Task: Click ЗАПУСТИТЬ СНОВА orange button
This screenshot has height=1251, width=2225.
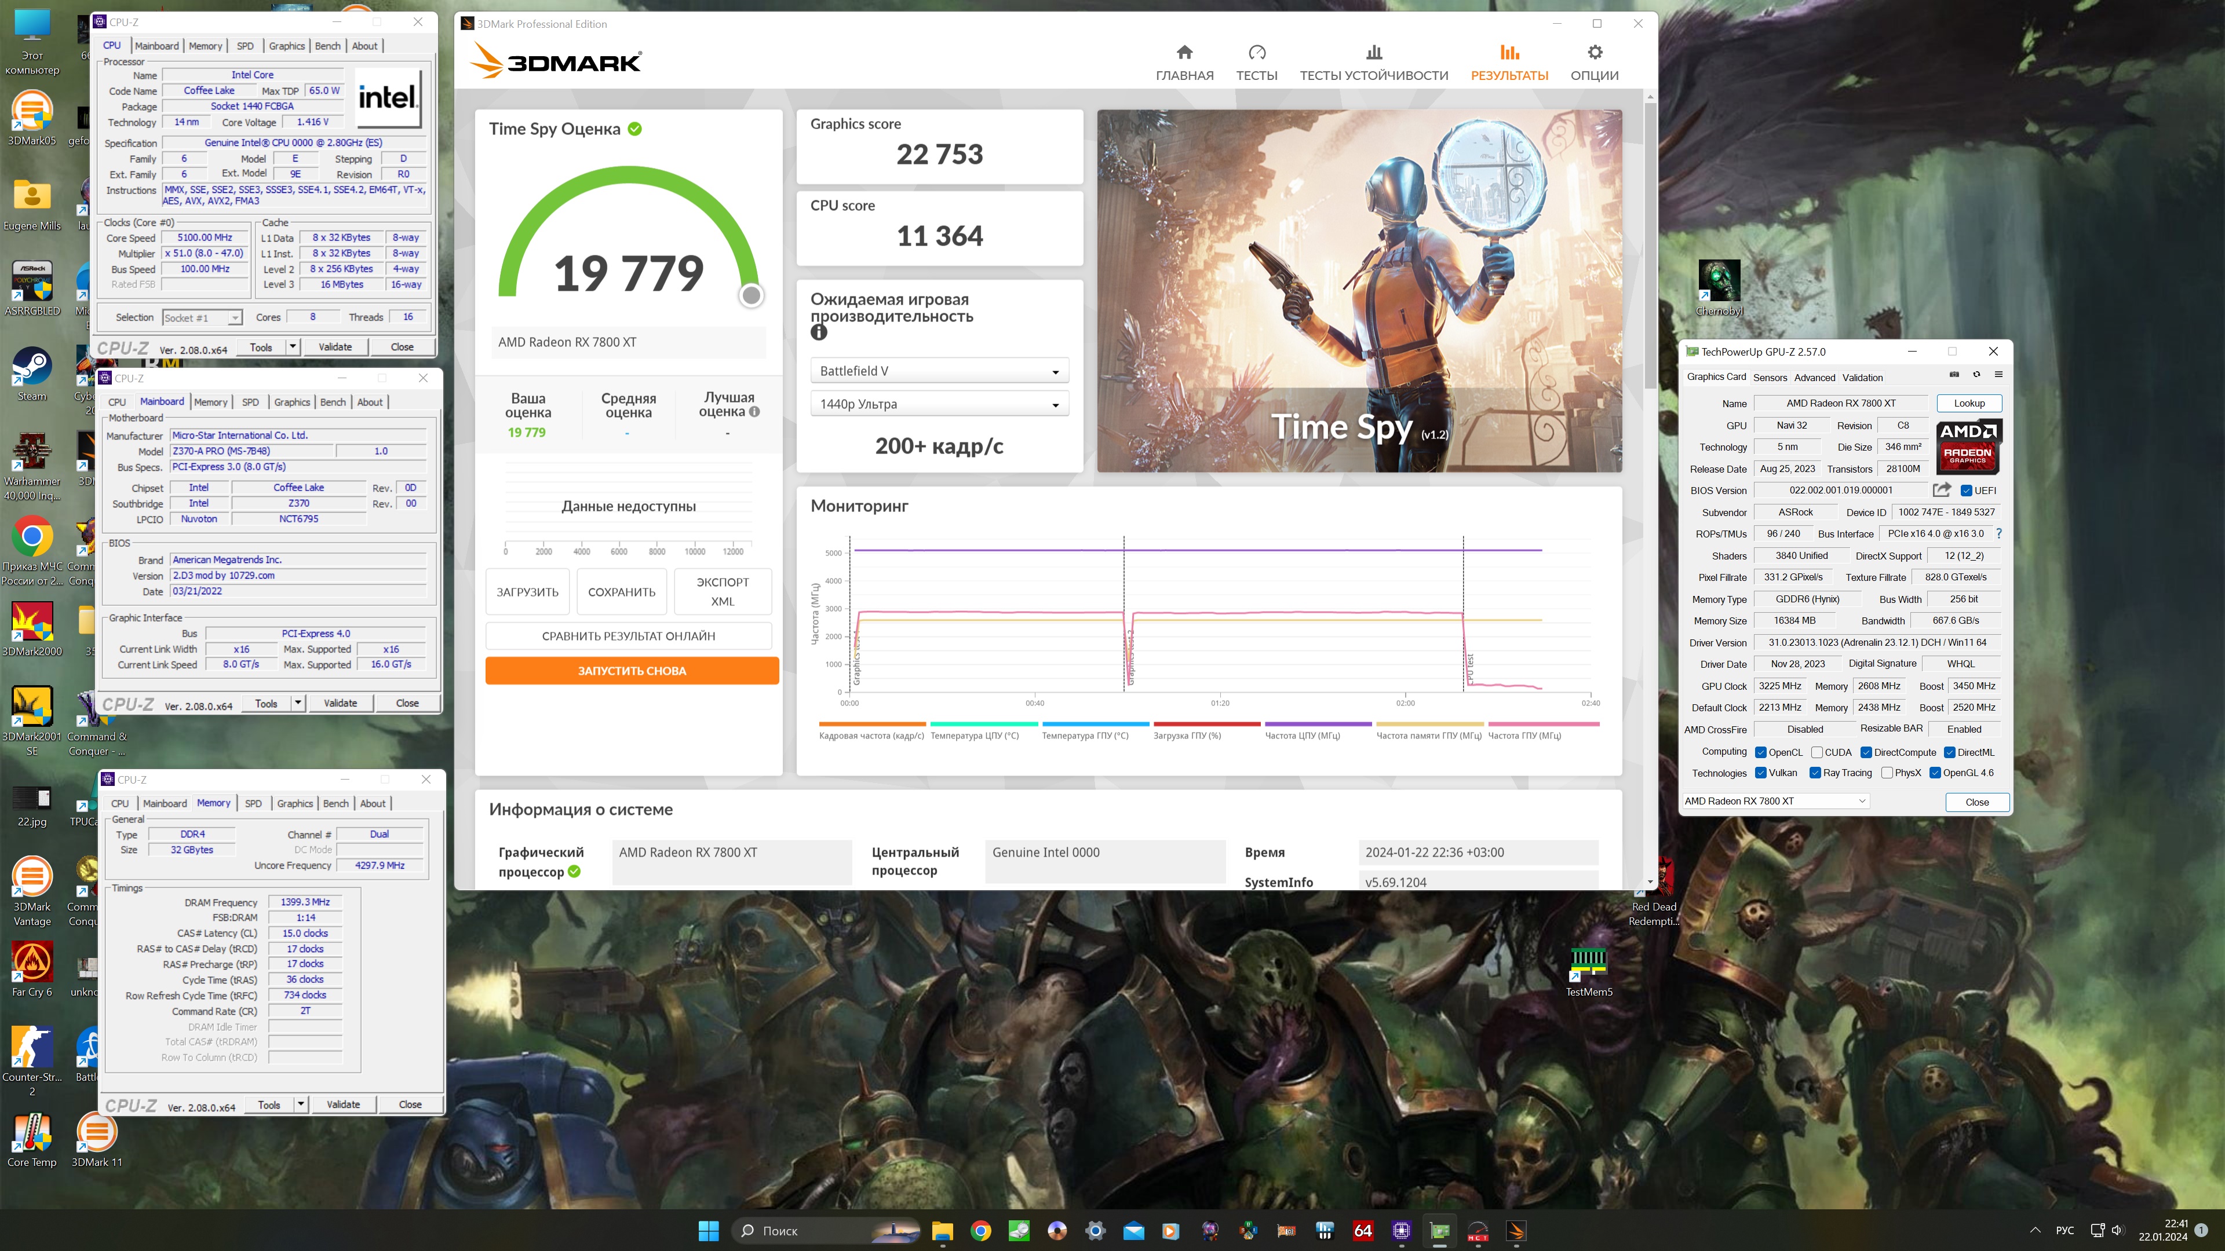Action: coord(632,670)
